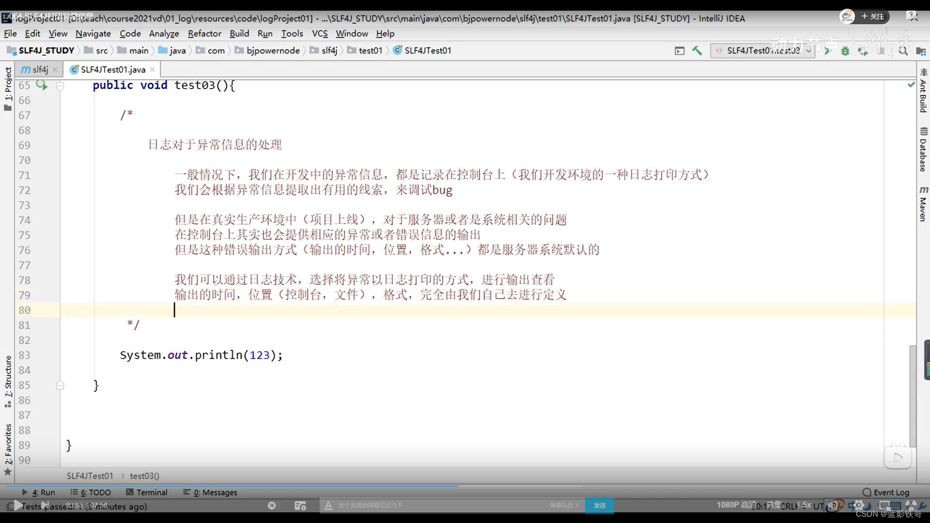Click the Search Everywhere magnifier icon
Image resolution: width=930 pixels, height=523 pixels.
point(903,50)
